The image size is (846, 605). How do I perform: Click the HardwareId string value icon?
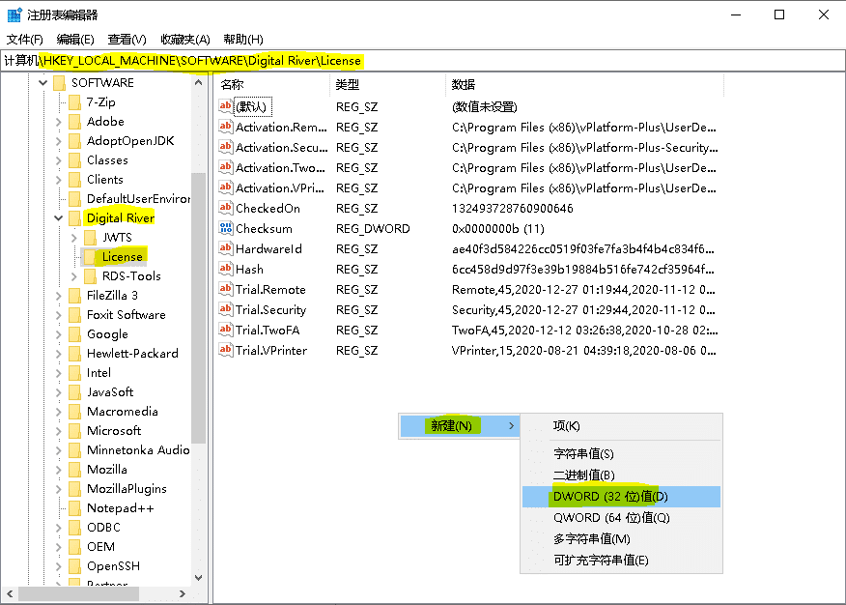tap(226, 249)
